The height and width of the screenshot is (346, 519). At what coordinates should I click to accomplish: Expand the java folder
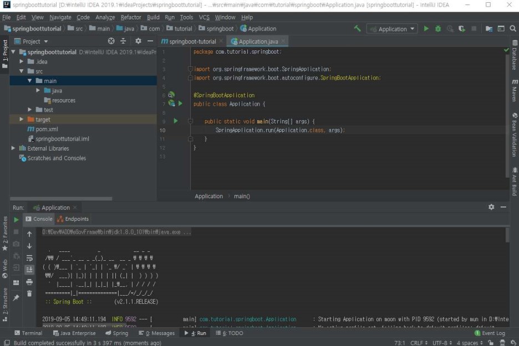point(38,90)
